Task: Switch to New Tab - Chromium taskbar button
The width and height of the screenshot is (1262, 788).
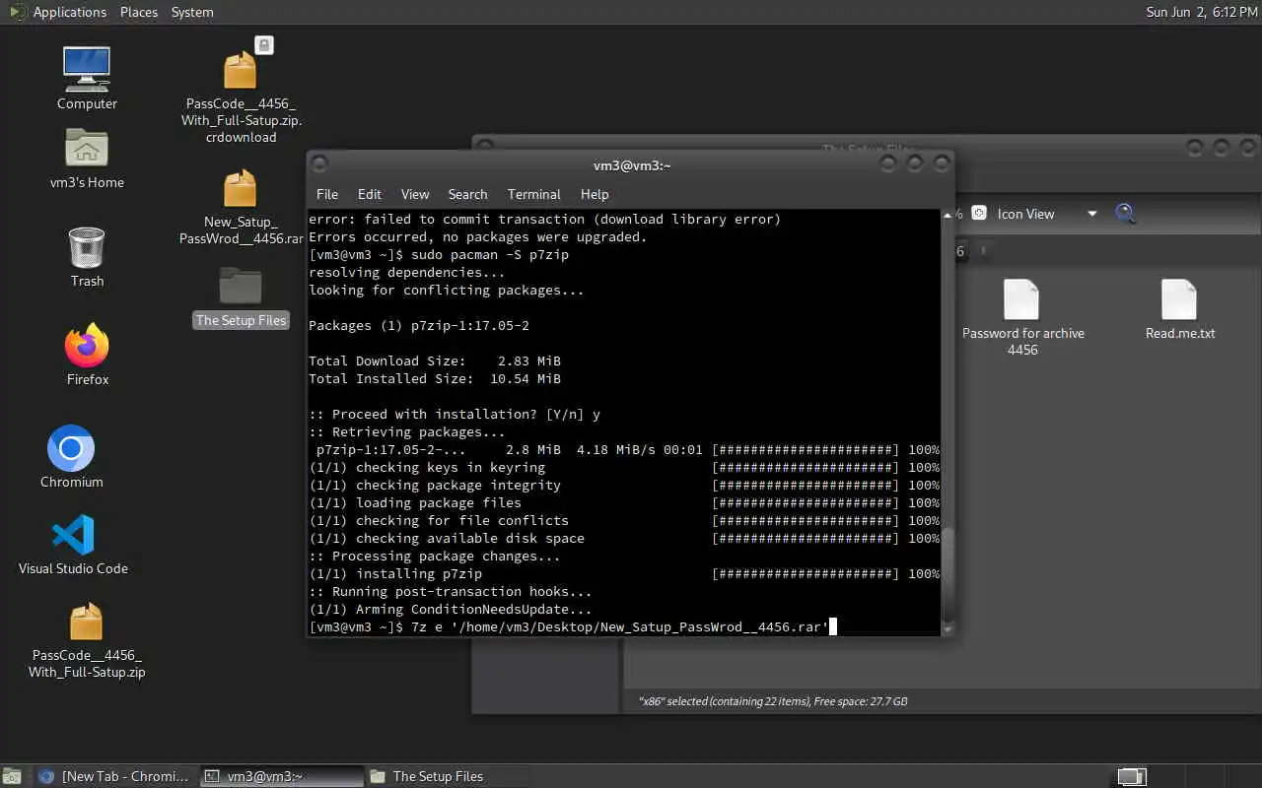Action: (115, 776)
